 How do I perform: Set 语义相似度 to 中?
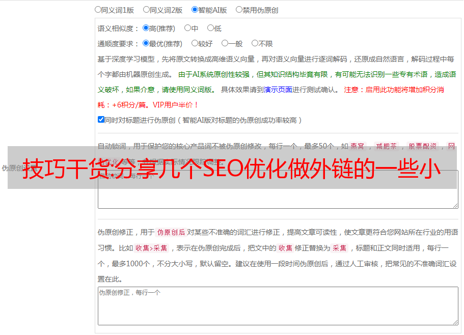point(187,28)
